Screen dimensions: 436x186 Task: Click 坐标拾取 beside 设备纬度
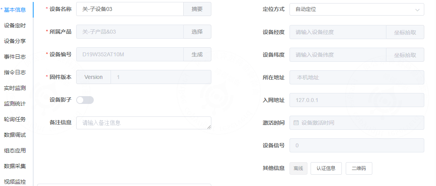point(405,55)
